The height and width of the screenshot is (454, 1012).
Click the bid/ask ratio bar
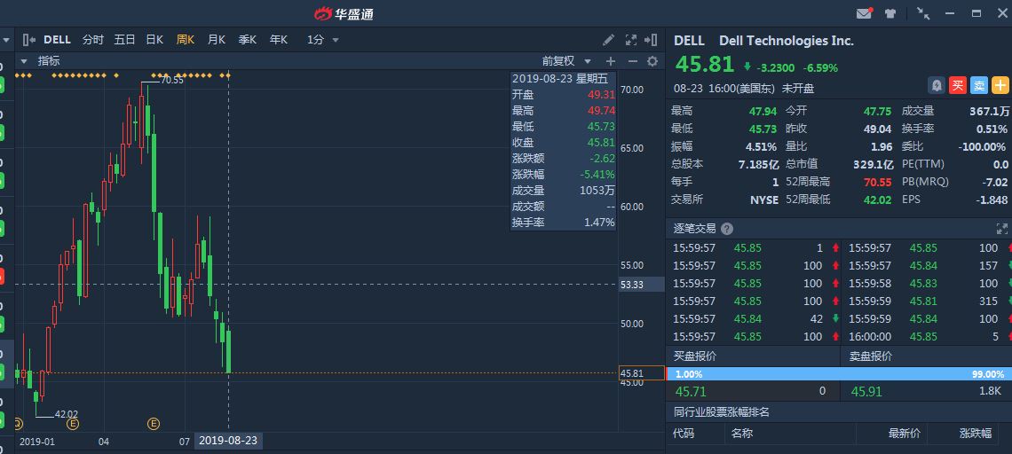click(x=838, y=374)
